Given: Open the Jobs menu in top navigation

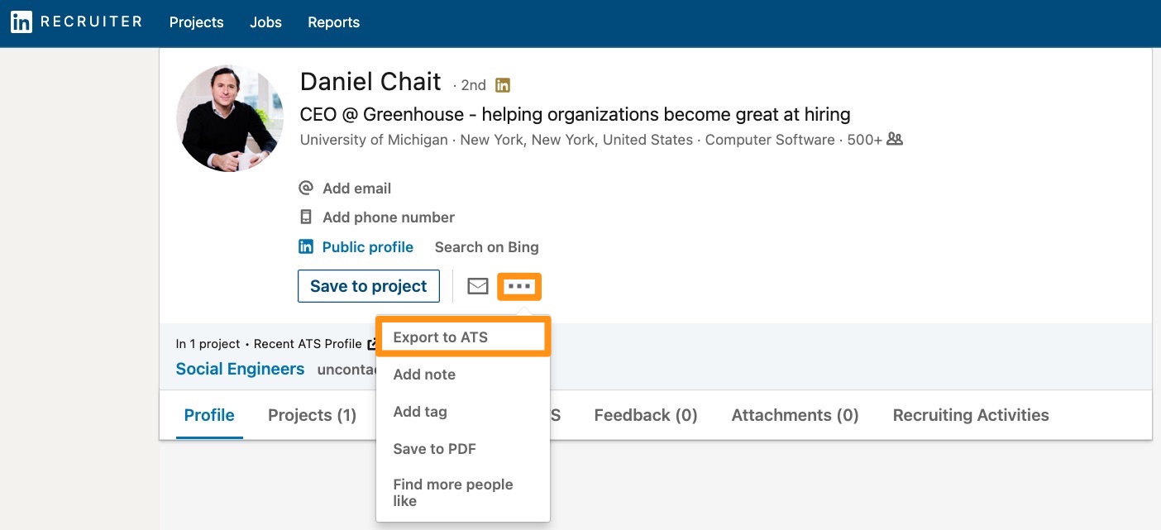Looking at the screenshot, I should [x=265, y=22].
